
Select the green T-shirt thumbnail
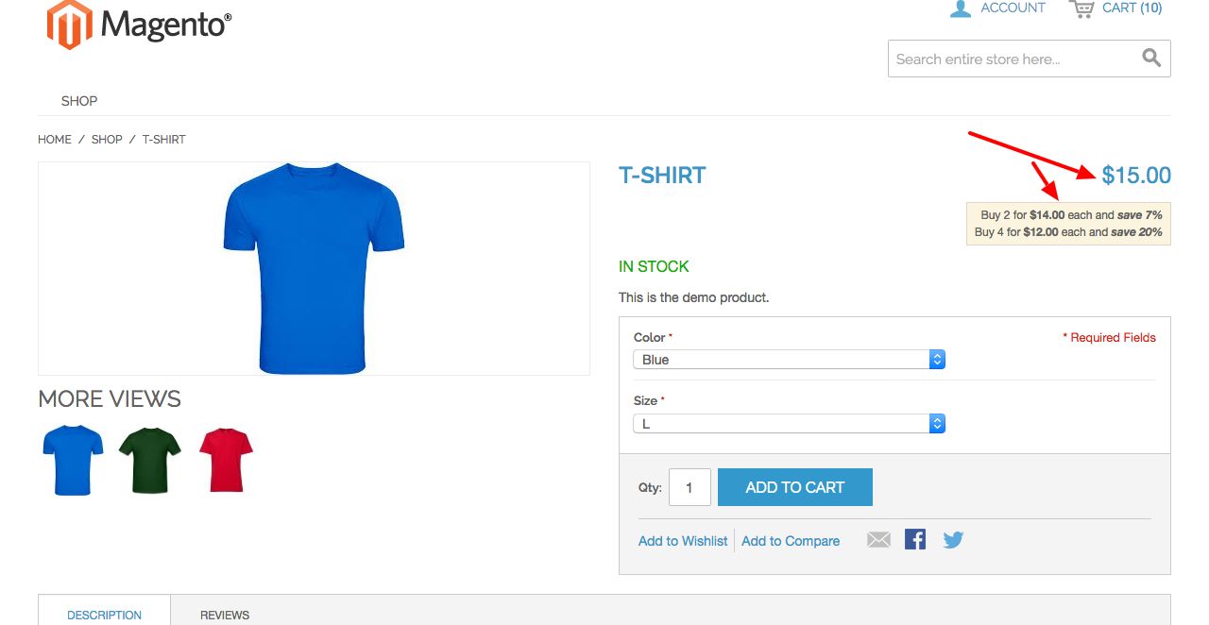click(x=149, y=460)
